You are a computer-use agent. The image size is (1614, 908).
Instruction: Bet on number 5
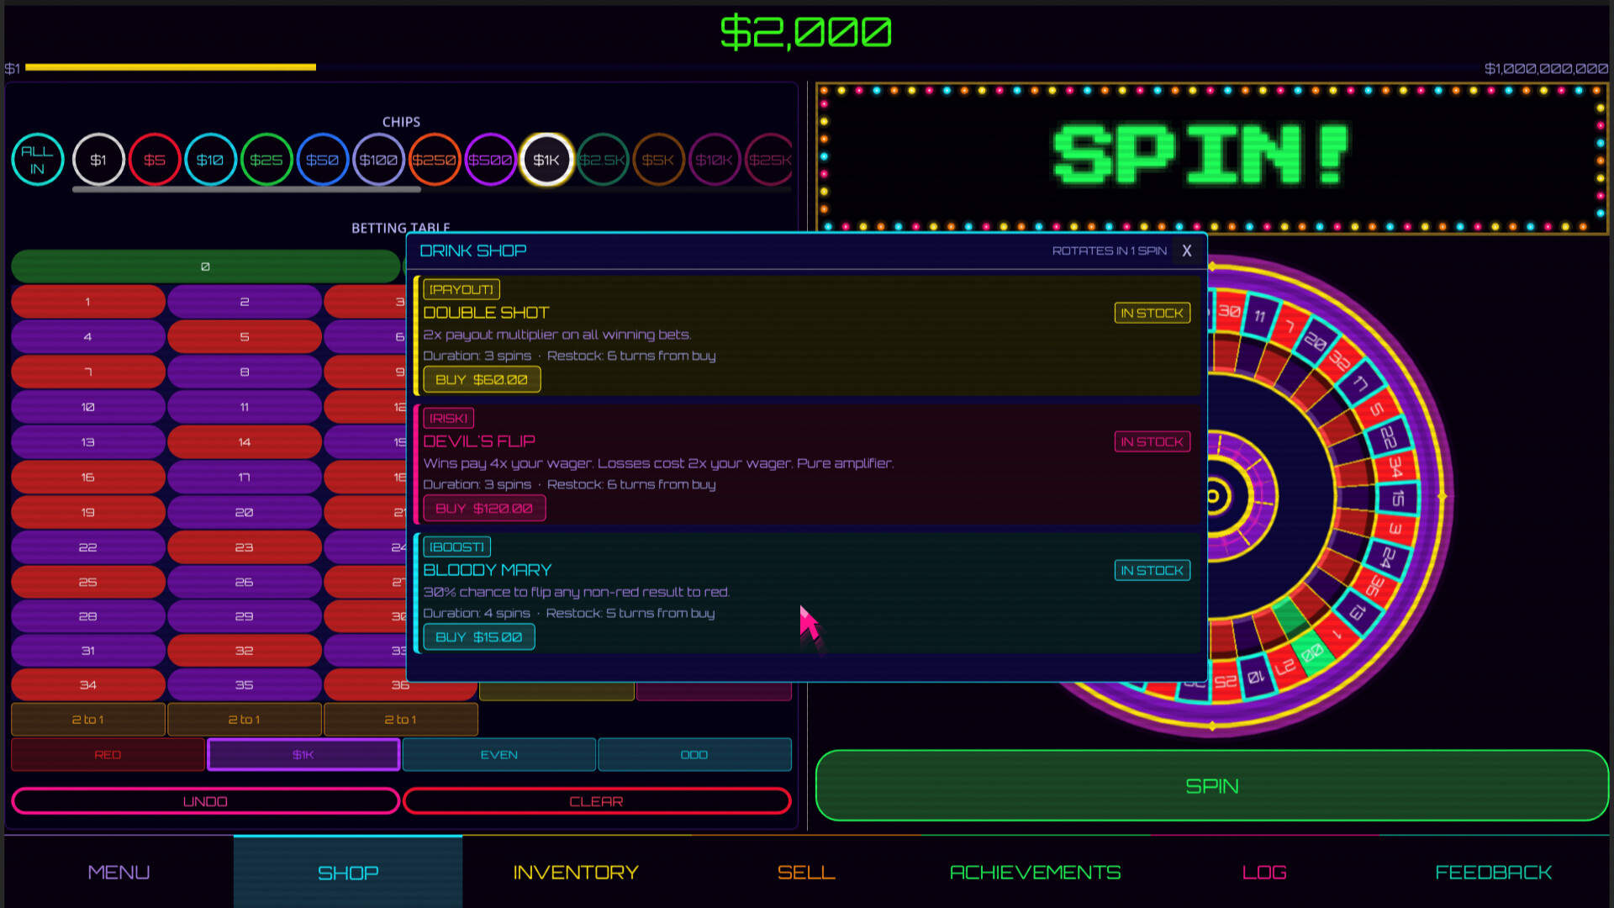coord(245,337)
